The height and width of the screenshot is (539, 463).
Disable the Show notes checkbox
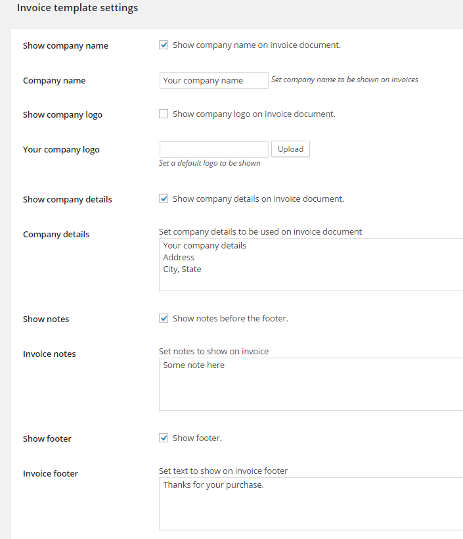(x=164, y=318)
